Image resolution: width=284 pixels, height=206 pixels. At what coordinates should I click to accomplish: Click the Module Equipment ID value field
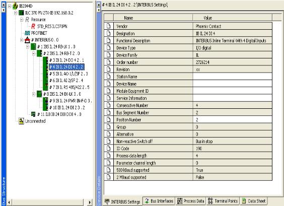point(233,91)
